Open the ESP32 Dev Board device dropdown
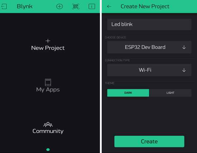This screenshot has height=153, width=197. pyautogui.click(x=149, y=47)
